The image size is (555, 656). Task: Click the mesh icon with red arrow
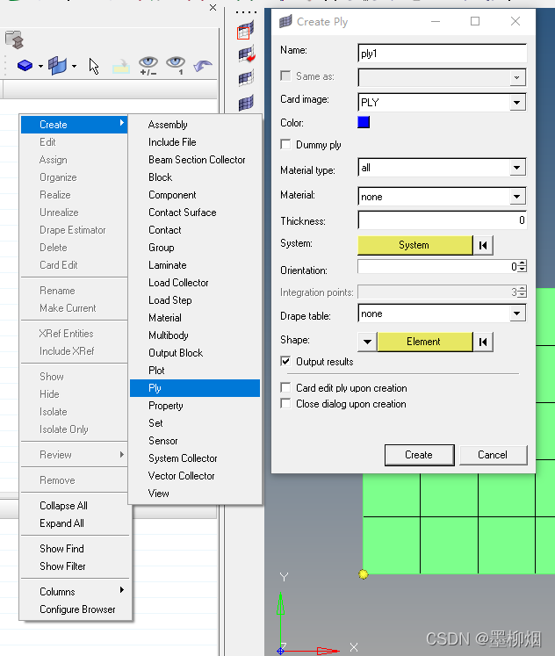point(246,55)
